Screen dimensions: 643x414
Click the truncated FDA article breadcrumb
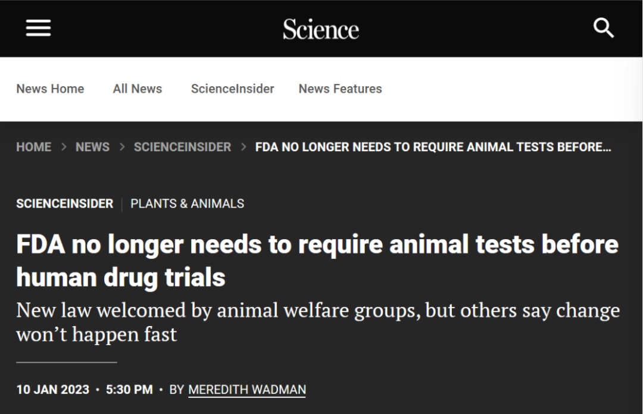(433, 147)
